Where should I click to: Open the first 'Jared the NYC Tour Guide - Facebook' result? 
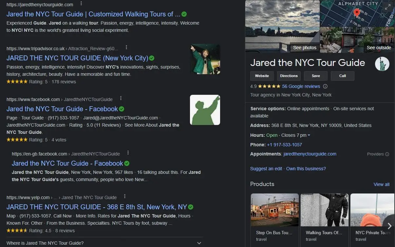pyautogui.click(x=62, y=109)
